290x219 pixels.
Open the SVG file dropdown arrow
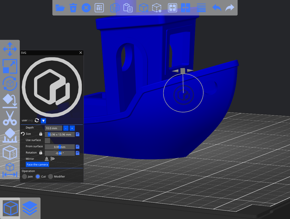[x=43, y=121]
